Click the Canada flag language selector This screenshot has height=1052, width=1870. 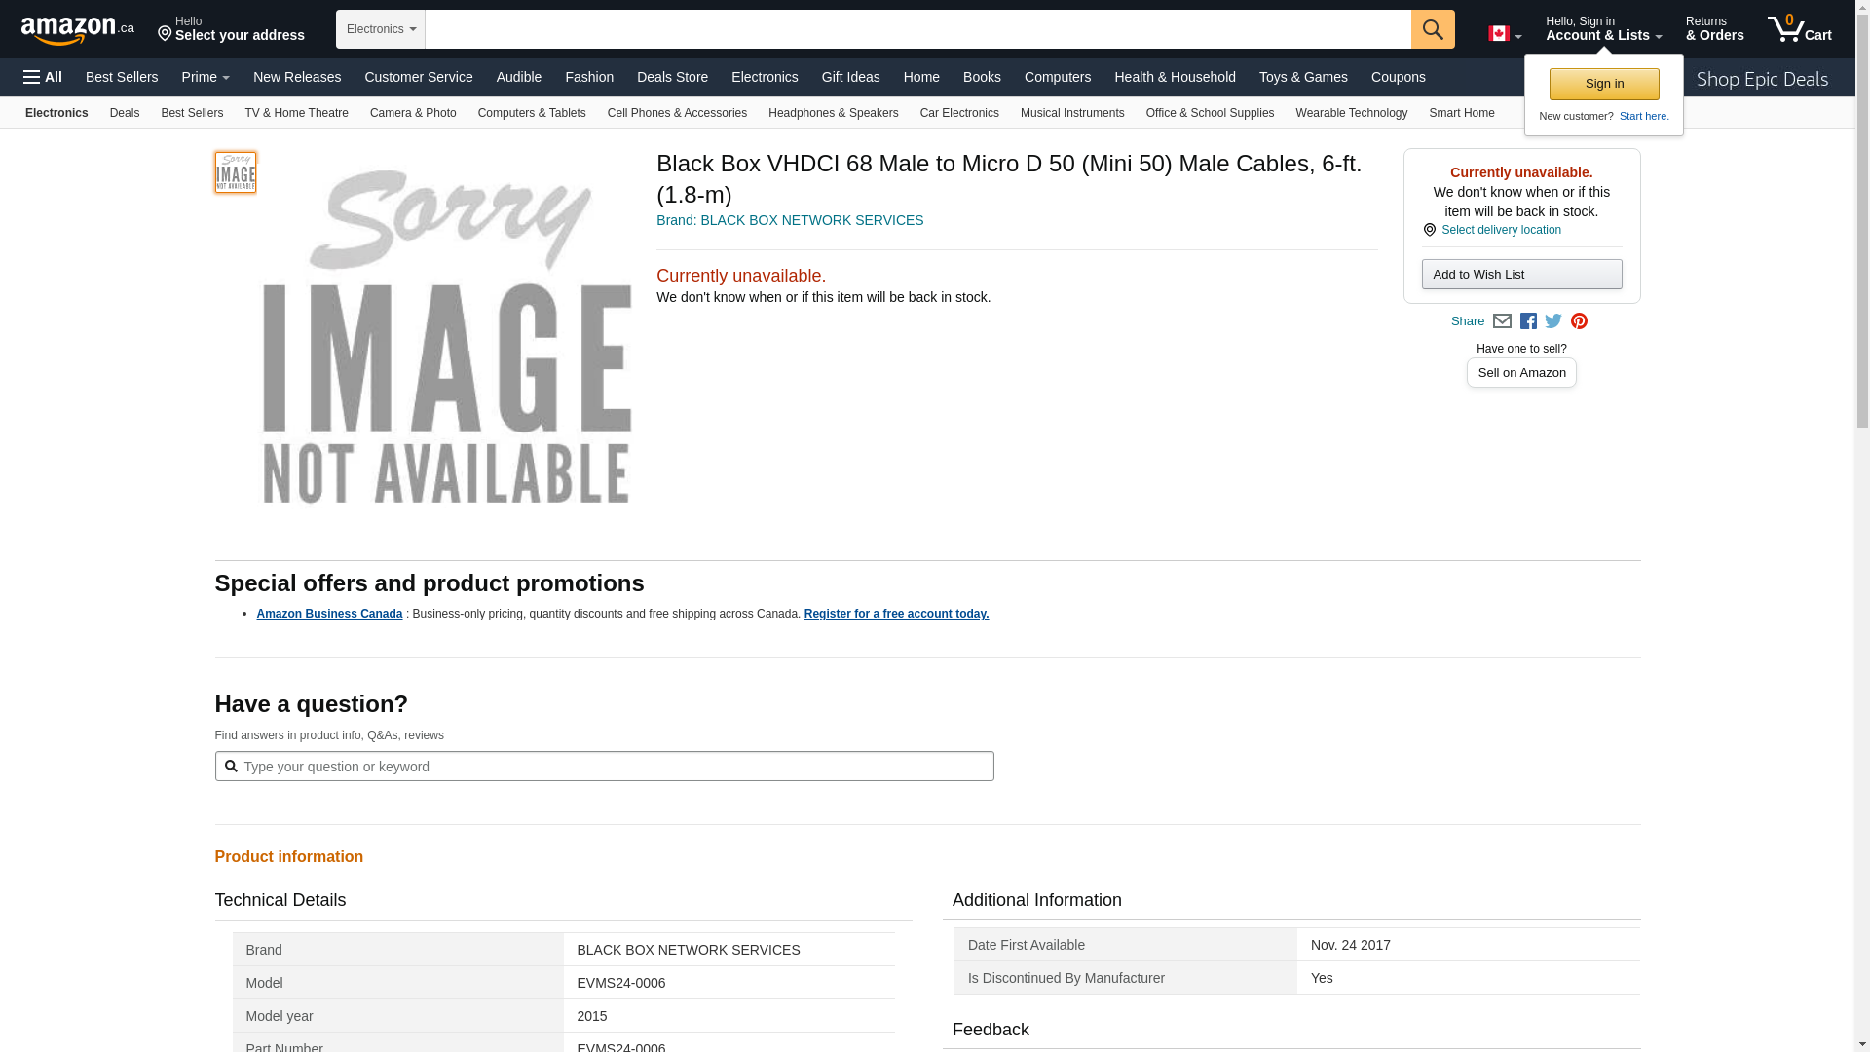pos(1504,34)
